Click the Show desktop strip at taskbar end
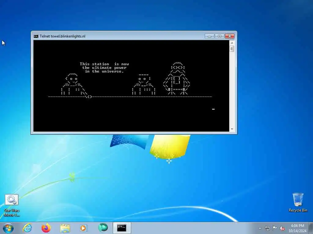This screenshot has height=234, width=313. click(x=311, y=228)
